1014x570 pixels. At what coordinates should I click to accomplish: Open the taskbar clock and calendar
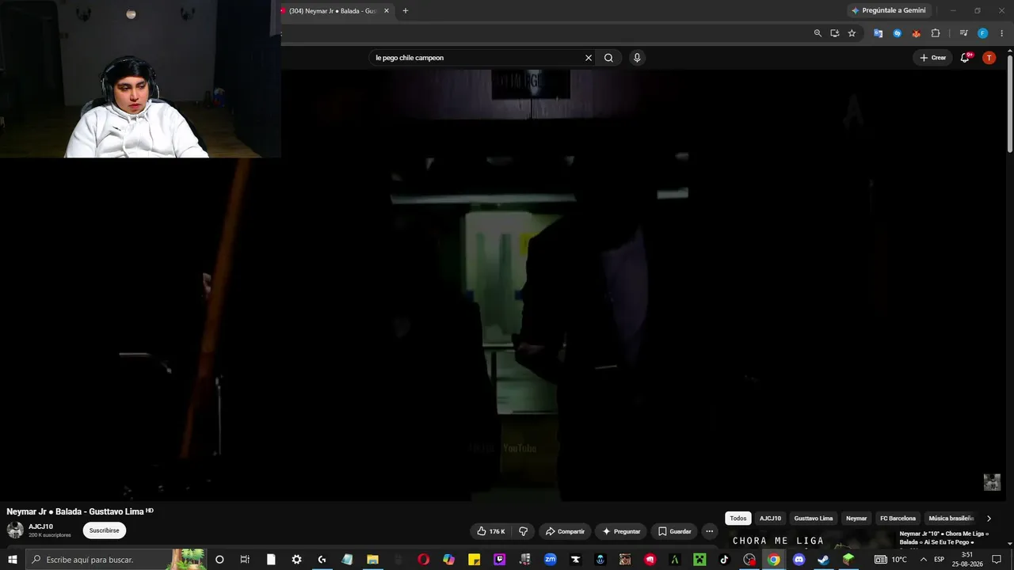tap(966, 560)
